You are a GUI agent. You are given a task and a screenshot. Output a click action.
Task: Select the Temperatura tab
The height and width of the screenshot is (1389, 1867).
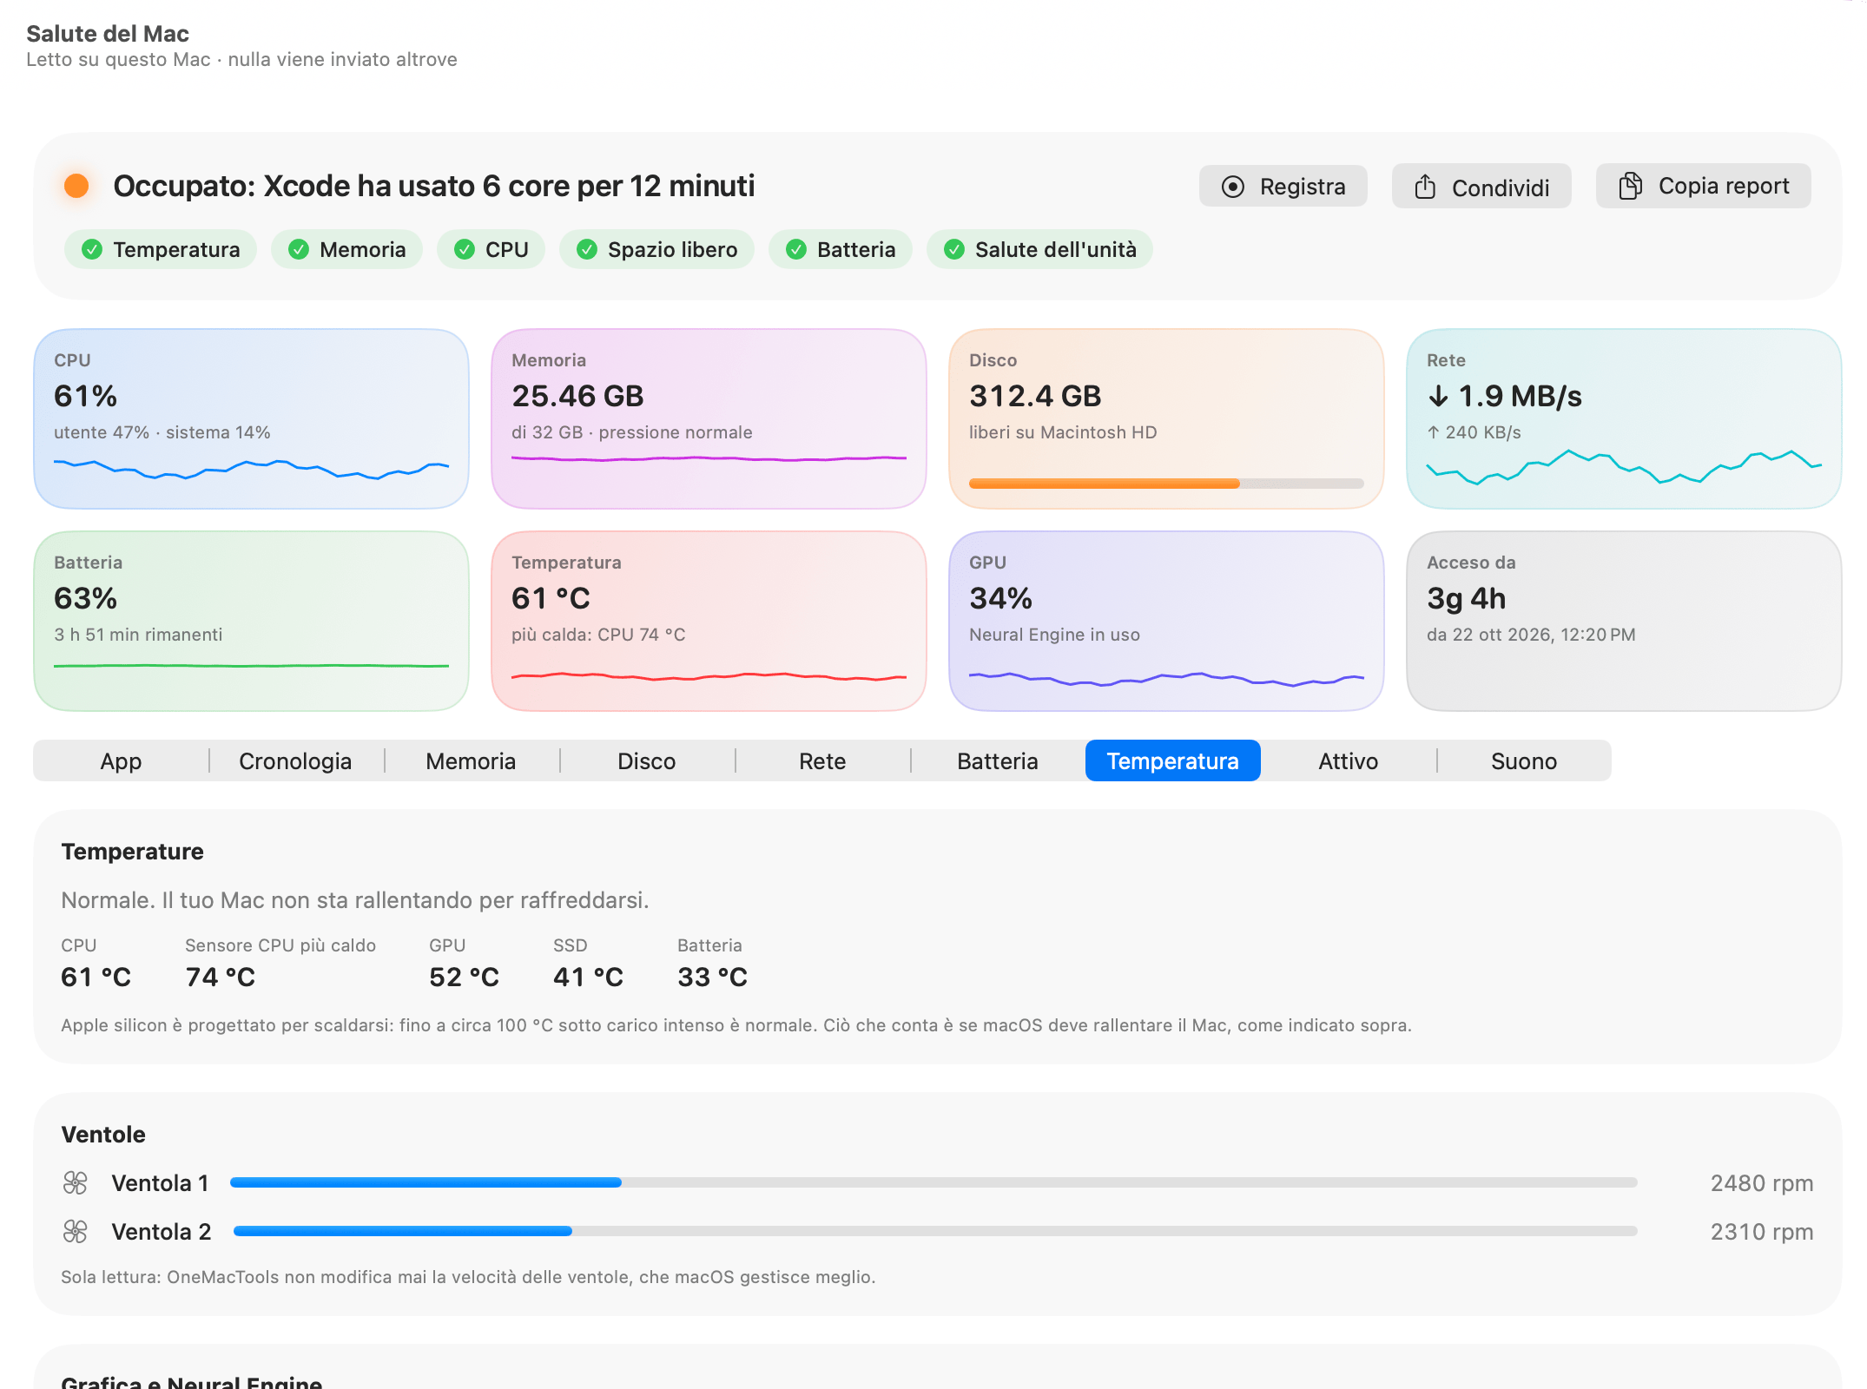[1173, 761]
